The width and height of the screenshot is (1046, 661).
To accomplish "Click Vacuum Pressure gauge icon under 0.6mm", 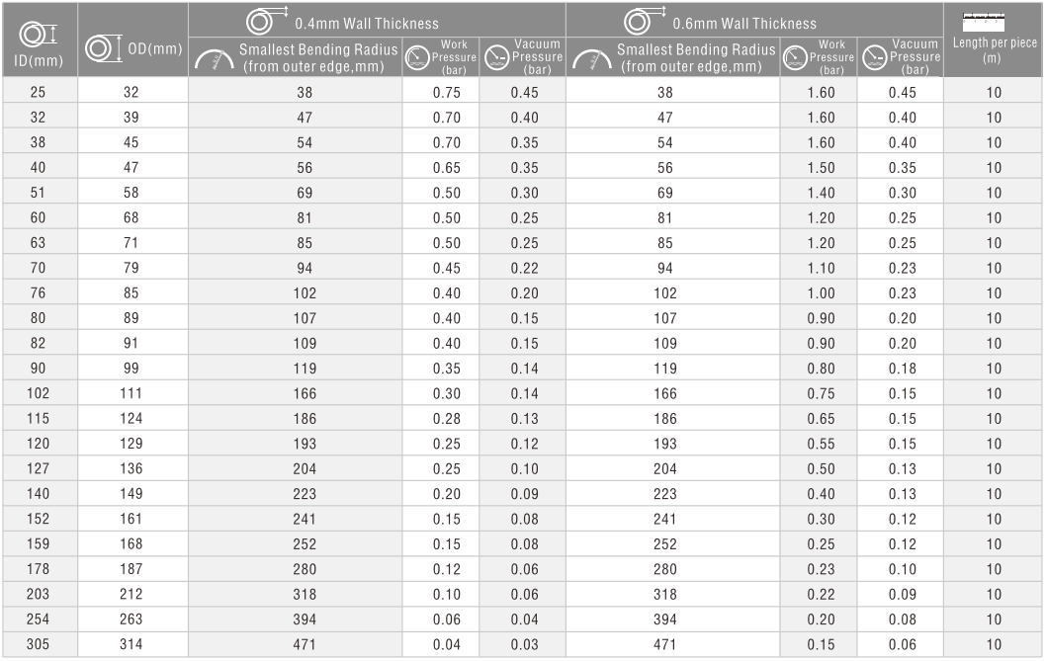I will click(875, 57).
